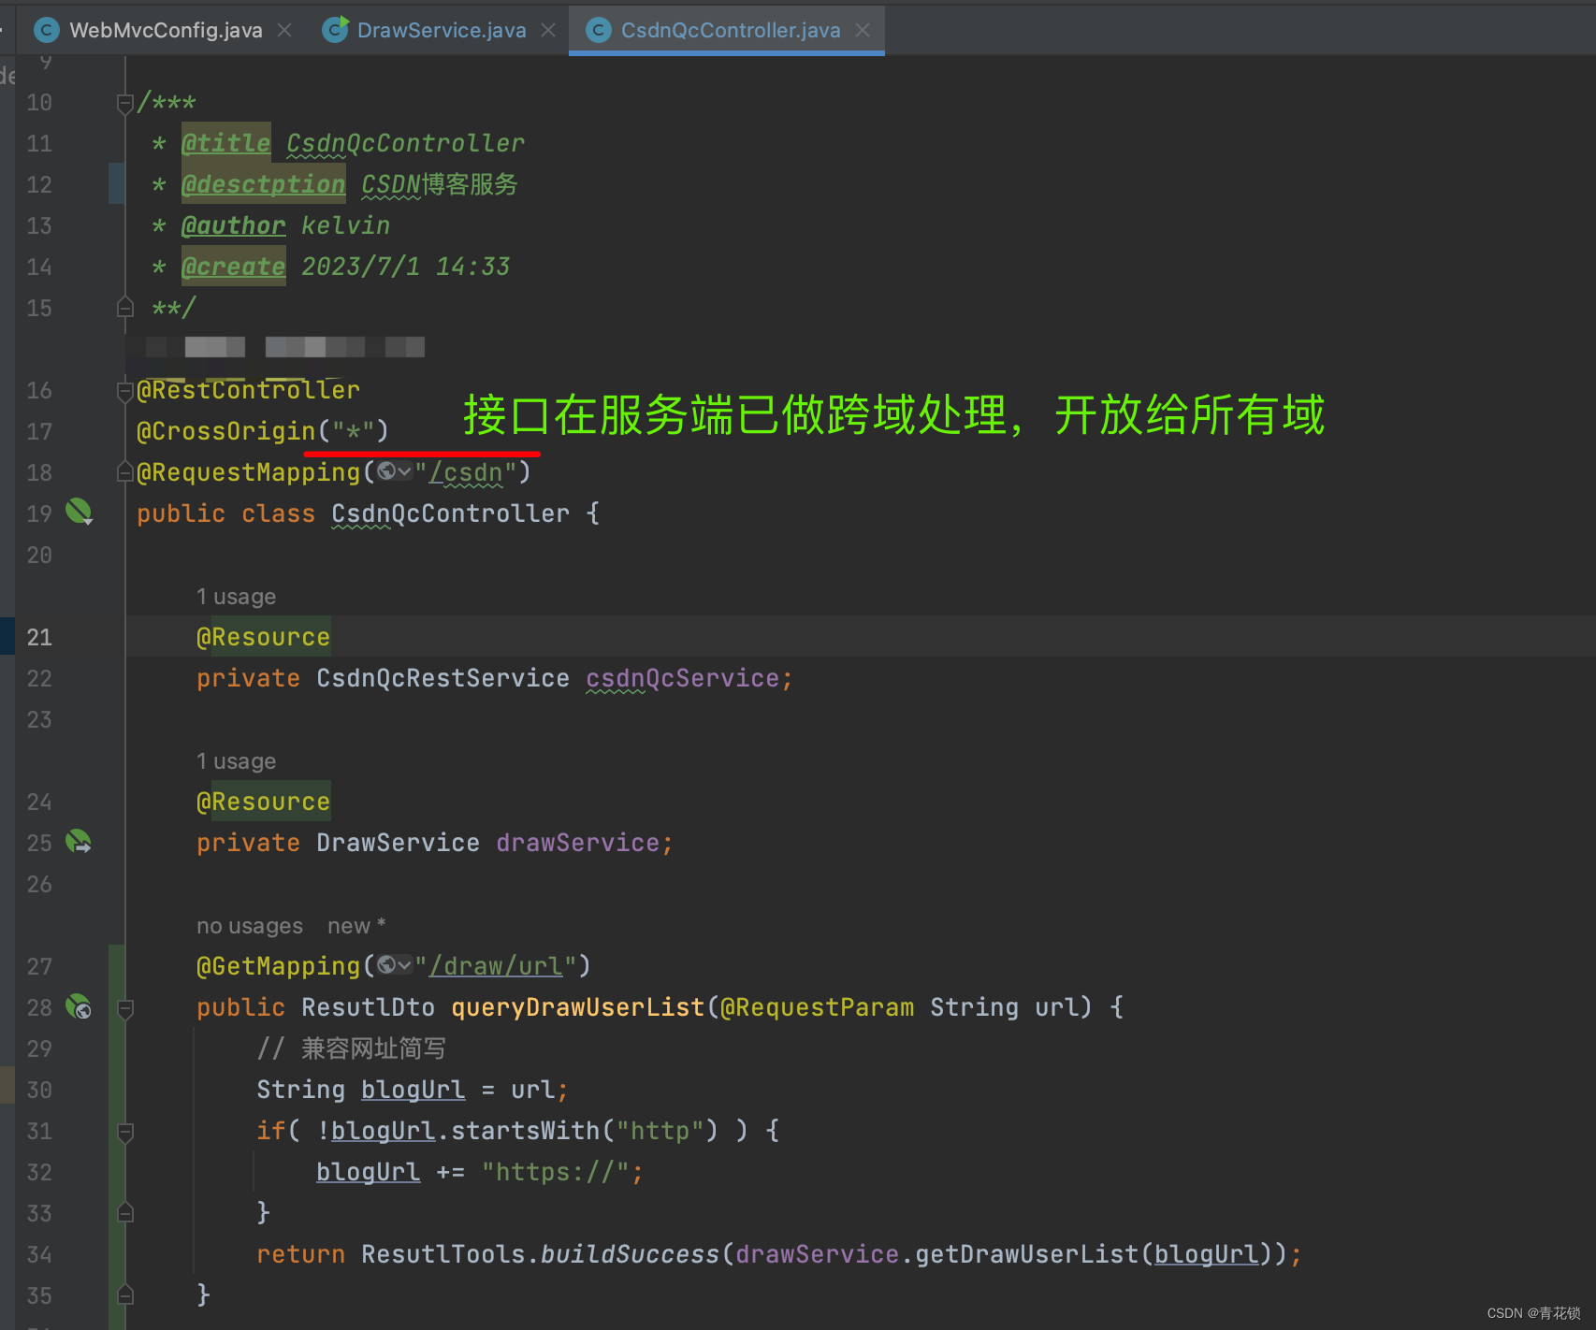Click the csdnQcService field name
The height and width of the screenshot is (1330, 1596).
pyautogui.click(x=683, y=678)
